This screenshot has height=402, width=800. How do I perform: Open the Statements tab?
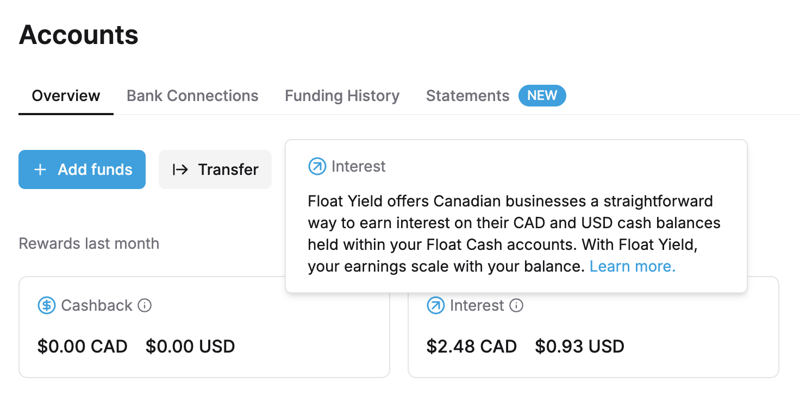click(x=467, y=96)
